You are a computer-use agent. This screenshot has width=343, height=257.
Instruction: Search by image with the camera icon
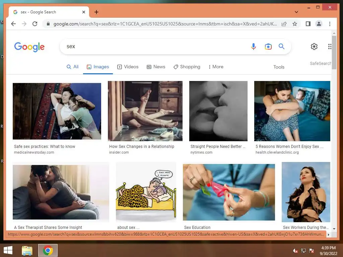point(268,47)
